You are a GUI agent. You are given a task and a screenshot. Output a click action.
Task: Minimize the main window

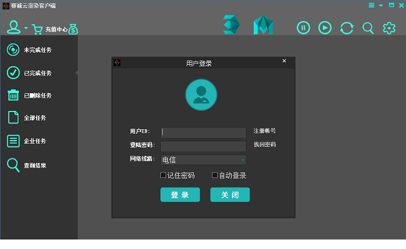381,6
